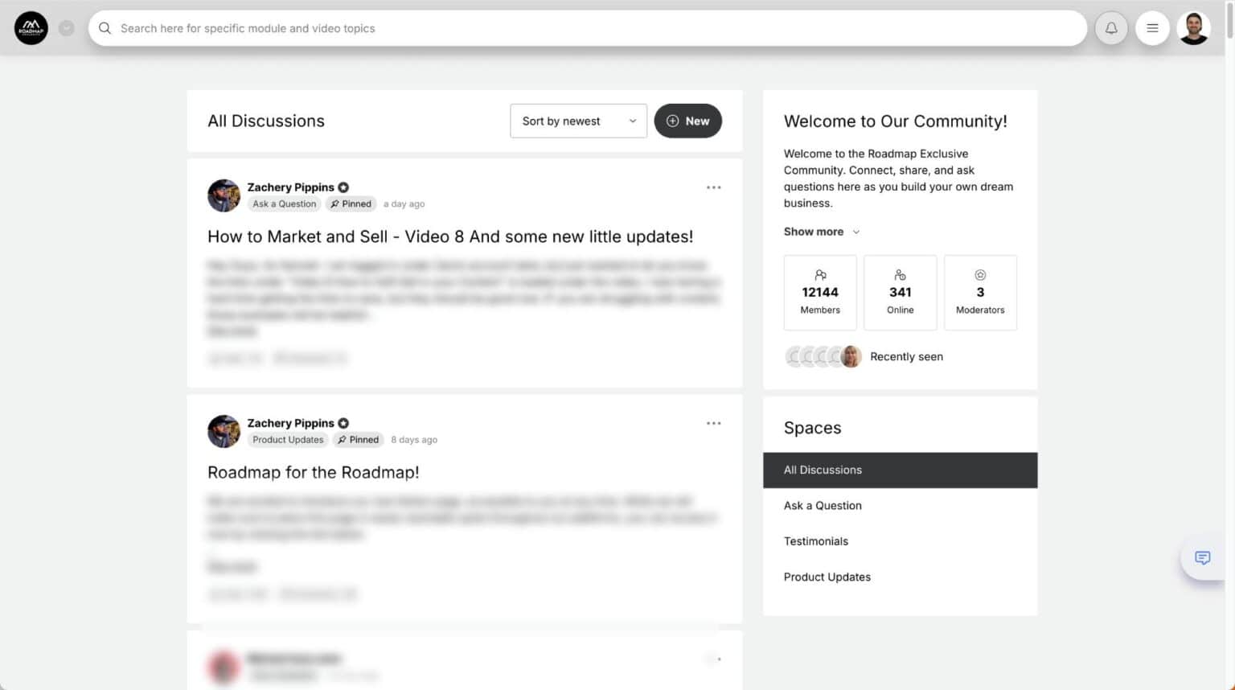The width and height of the screenshot is (1235, 690).
Task: Click the New discussion button
Action: click(687, 121)
